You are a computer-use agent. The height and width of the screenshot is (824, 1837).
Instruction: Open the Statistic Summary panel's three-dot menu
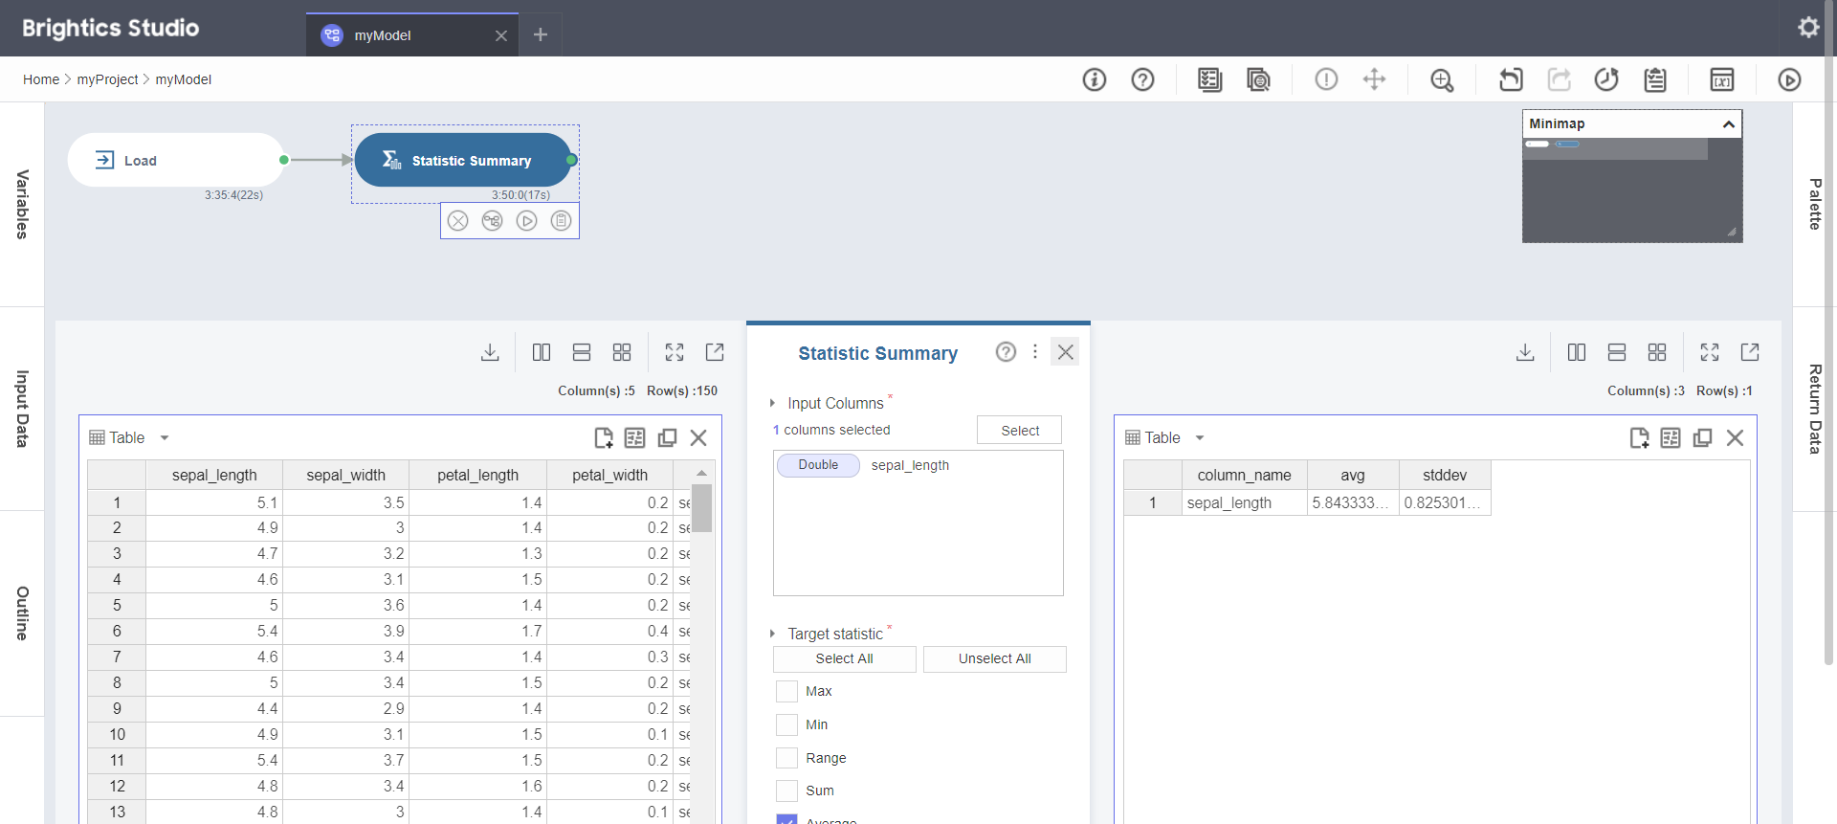[x=1035, y=352]
